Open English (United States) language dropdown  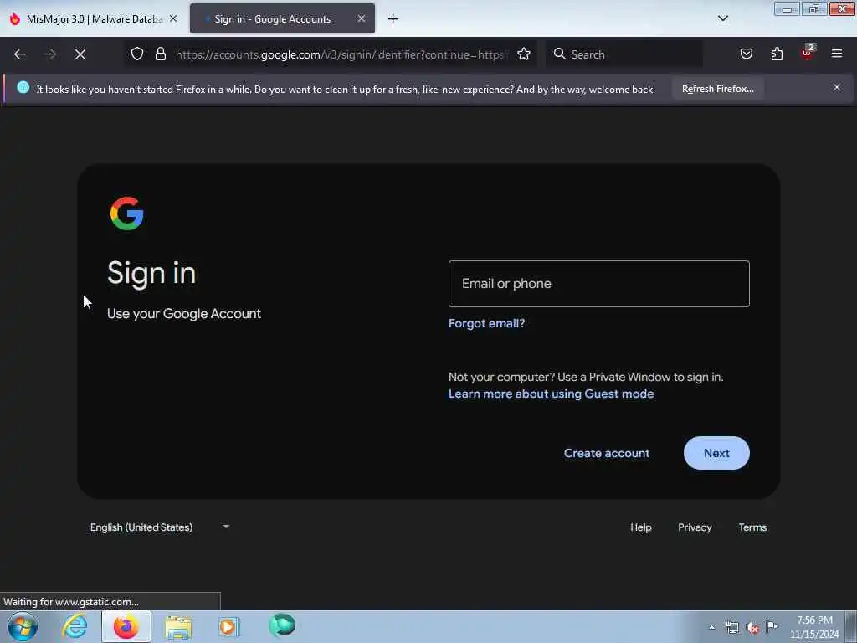click(x=159, y=527)
